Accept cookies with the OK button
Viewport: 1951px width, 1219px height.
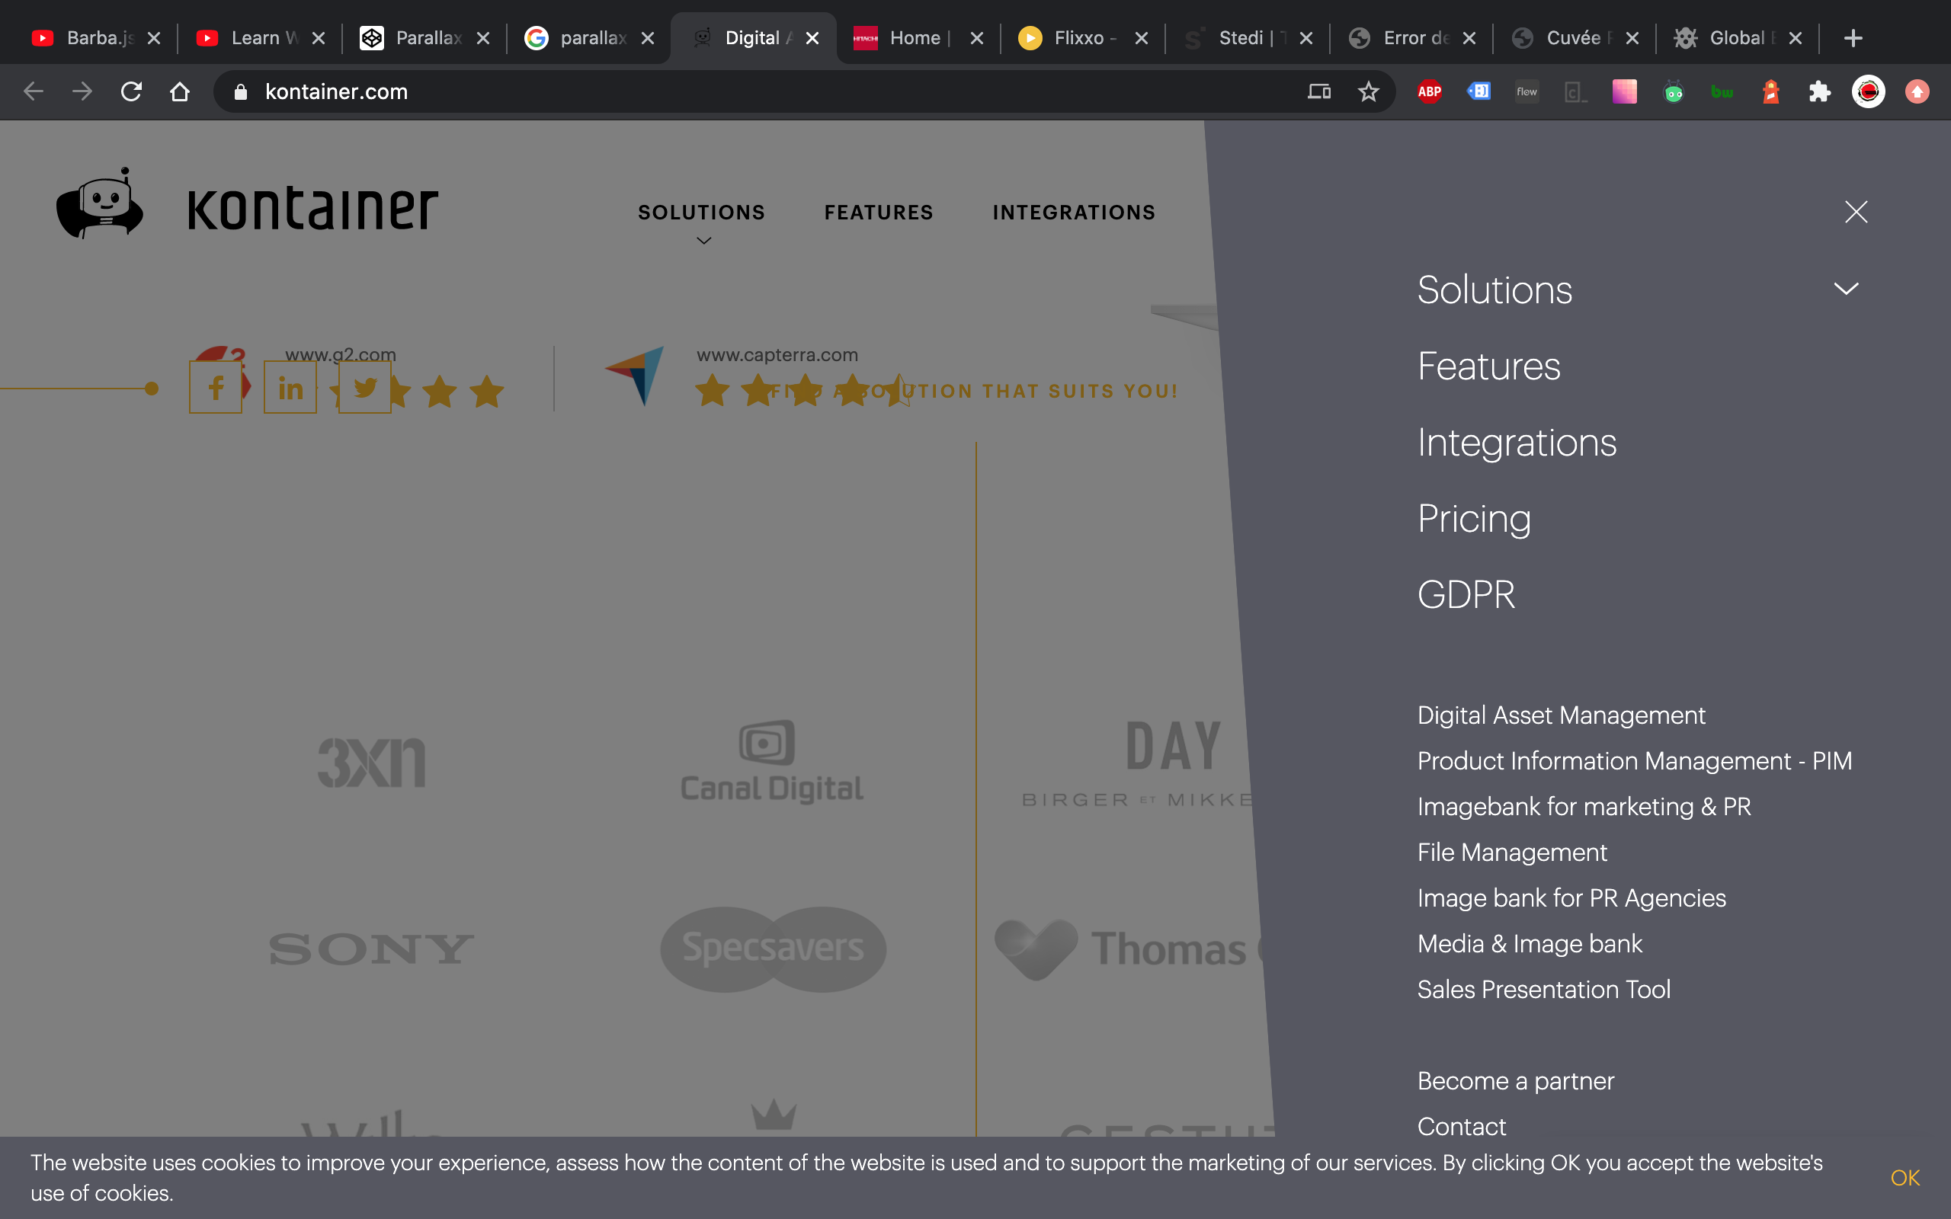[1905, 1178]
